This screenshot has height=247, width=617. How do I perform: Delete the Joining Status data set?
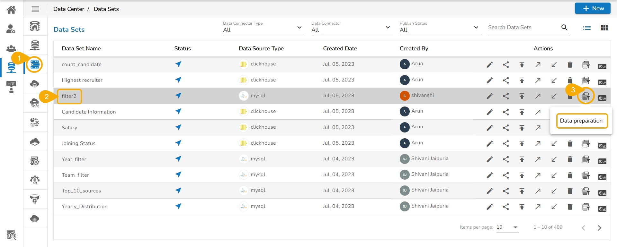(x=570, y=144)
